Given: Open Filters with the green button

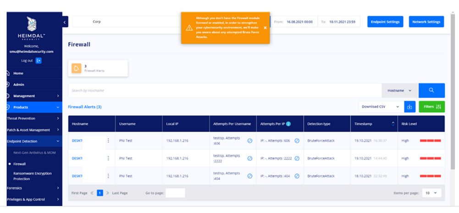Looking at the screenshot, I should tap(432, 107).
